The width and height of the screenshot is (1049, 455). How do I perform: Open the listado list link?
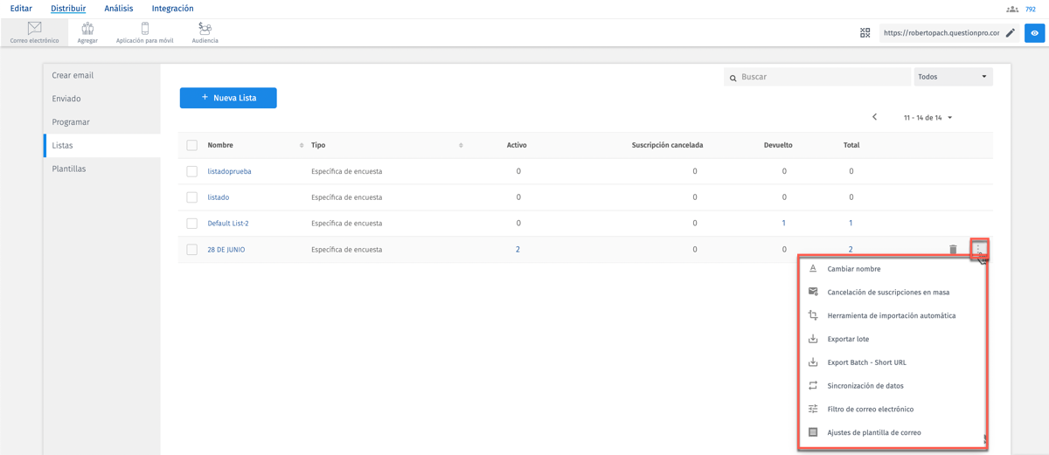(219, 197)
